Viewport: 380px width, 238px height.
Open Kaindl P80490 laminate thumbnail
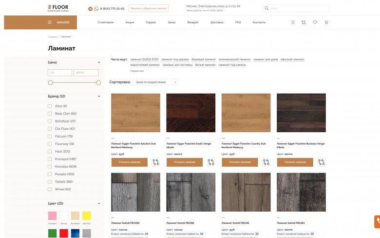[x=135, y=192]
